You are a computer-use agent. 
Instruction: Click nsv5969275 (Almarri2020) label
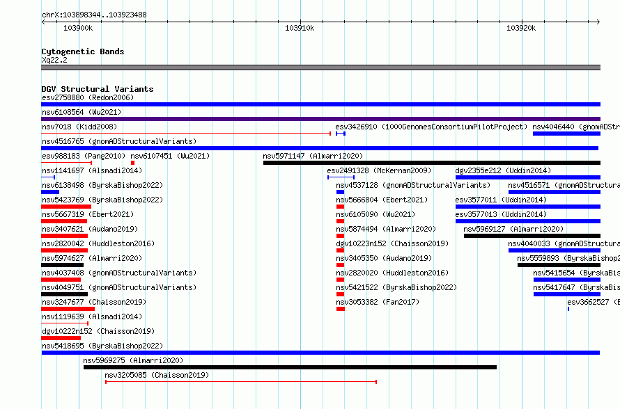pos(133,360)
